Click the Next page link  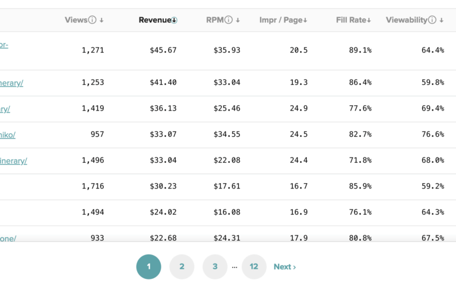point(285,267)
